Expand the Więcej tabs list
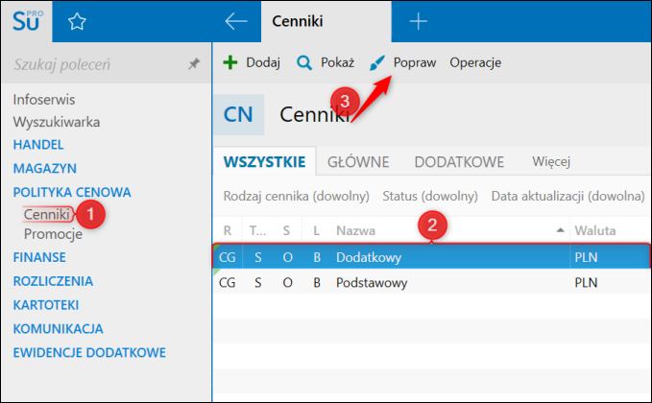 (x=553, y=161)
